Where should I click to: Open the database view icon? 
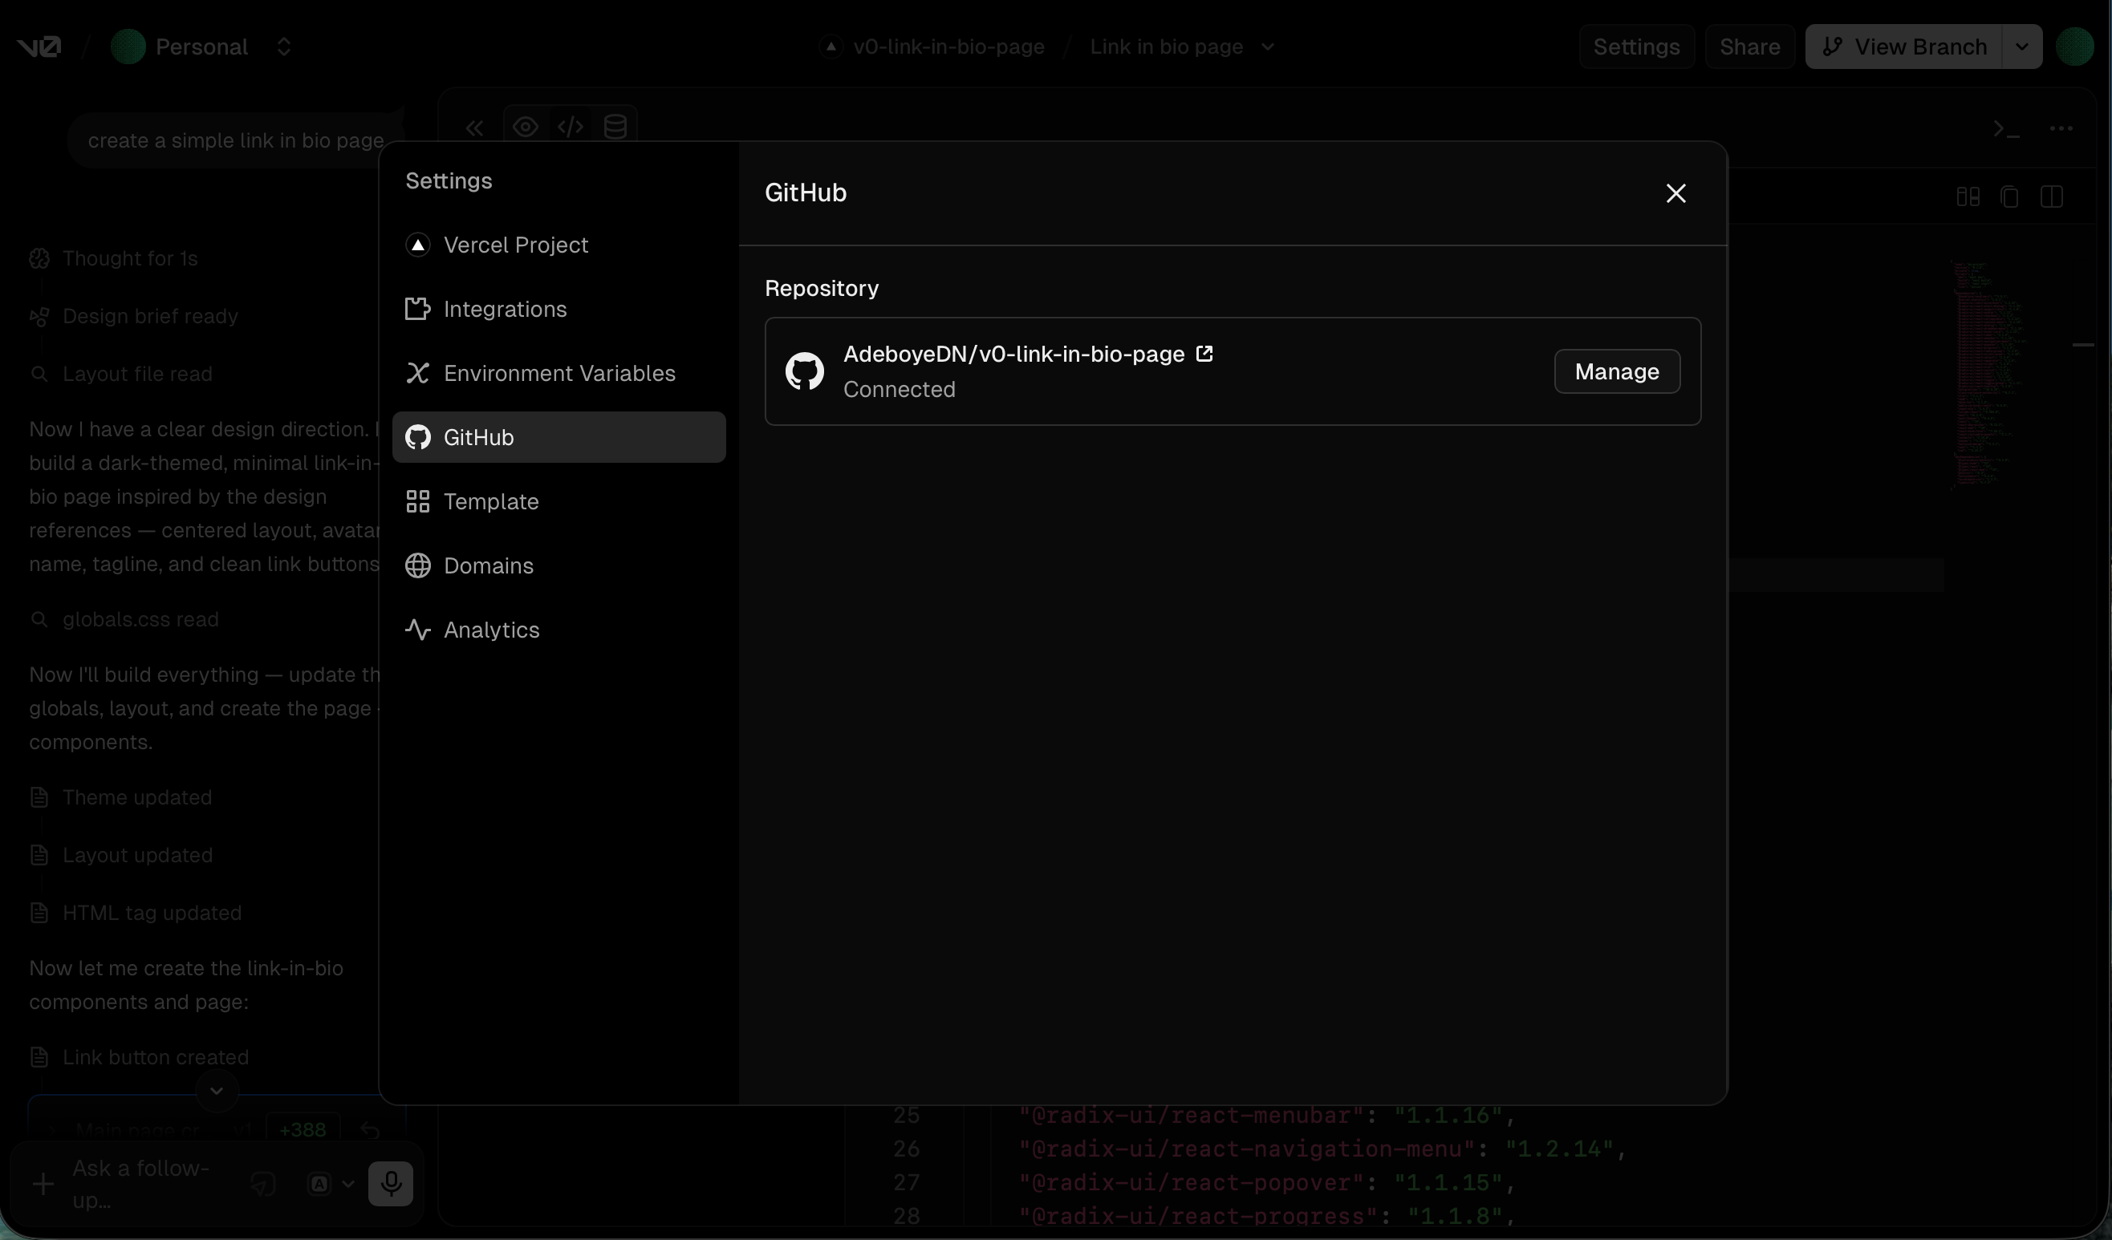[615, 128]
